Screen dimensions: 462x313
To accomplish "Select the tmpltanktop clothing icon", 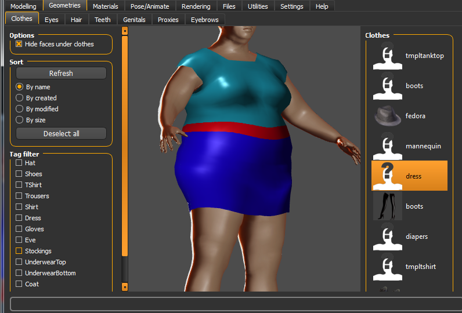I will tap(388, 56).
